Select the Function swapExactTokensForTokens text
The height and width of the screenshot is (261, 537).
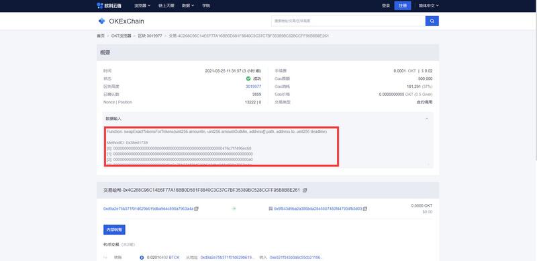click(216, 132)
